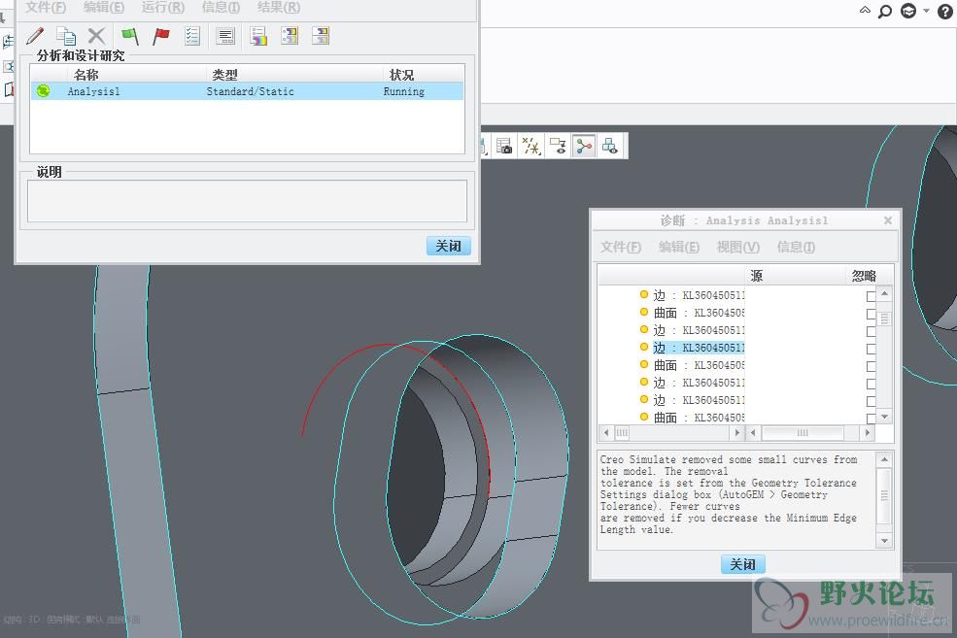957x638 pixels.
Task: Click the pencil edit analysis icon
Action: pos(35,36)
